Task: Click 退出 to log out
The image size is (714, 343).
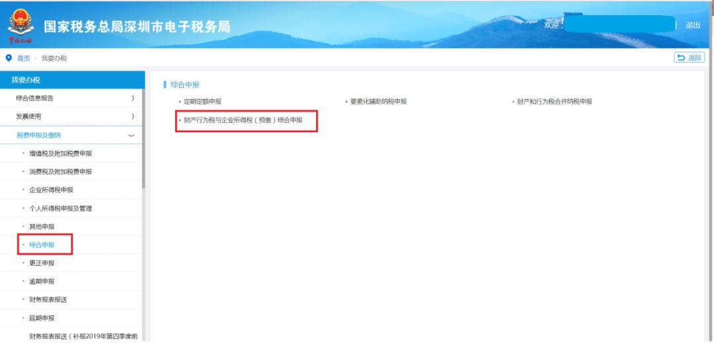Action: [693, 25]
